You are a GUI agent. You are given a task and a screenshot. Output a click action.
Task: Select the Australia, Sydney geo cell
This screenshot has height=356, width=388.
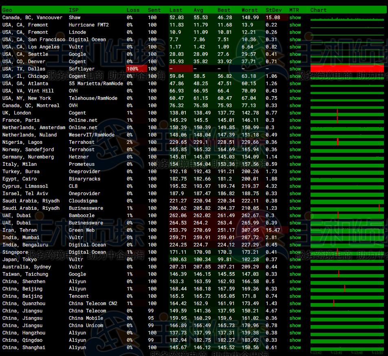(x=26, y=267)
